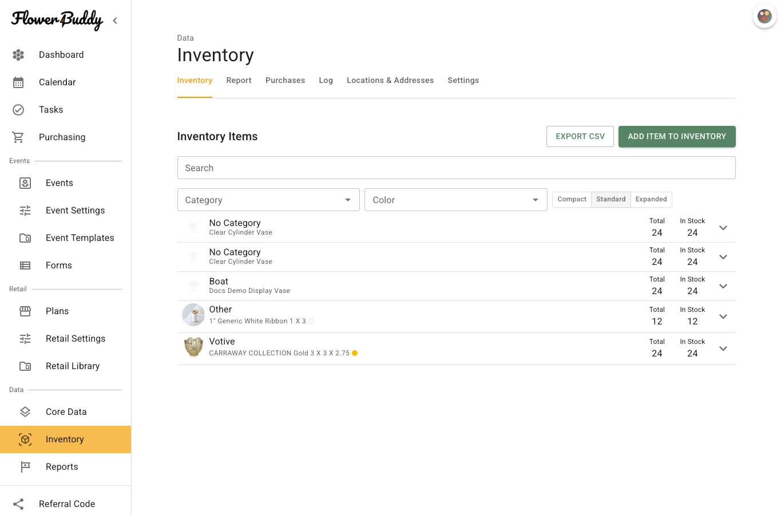Click the white ribbon spool thumbnail
Image resolution: width=781 pixels, height=515 pixels.
193,315
